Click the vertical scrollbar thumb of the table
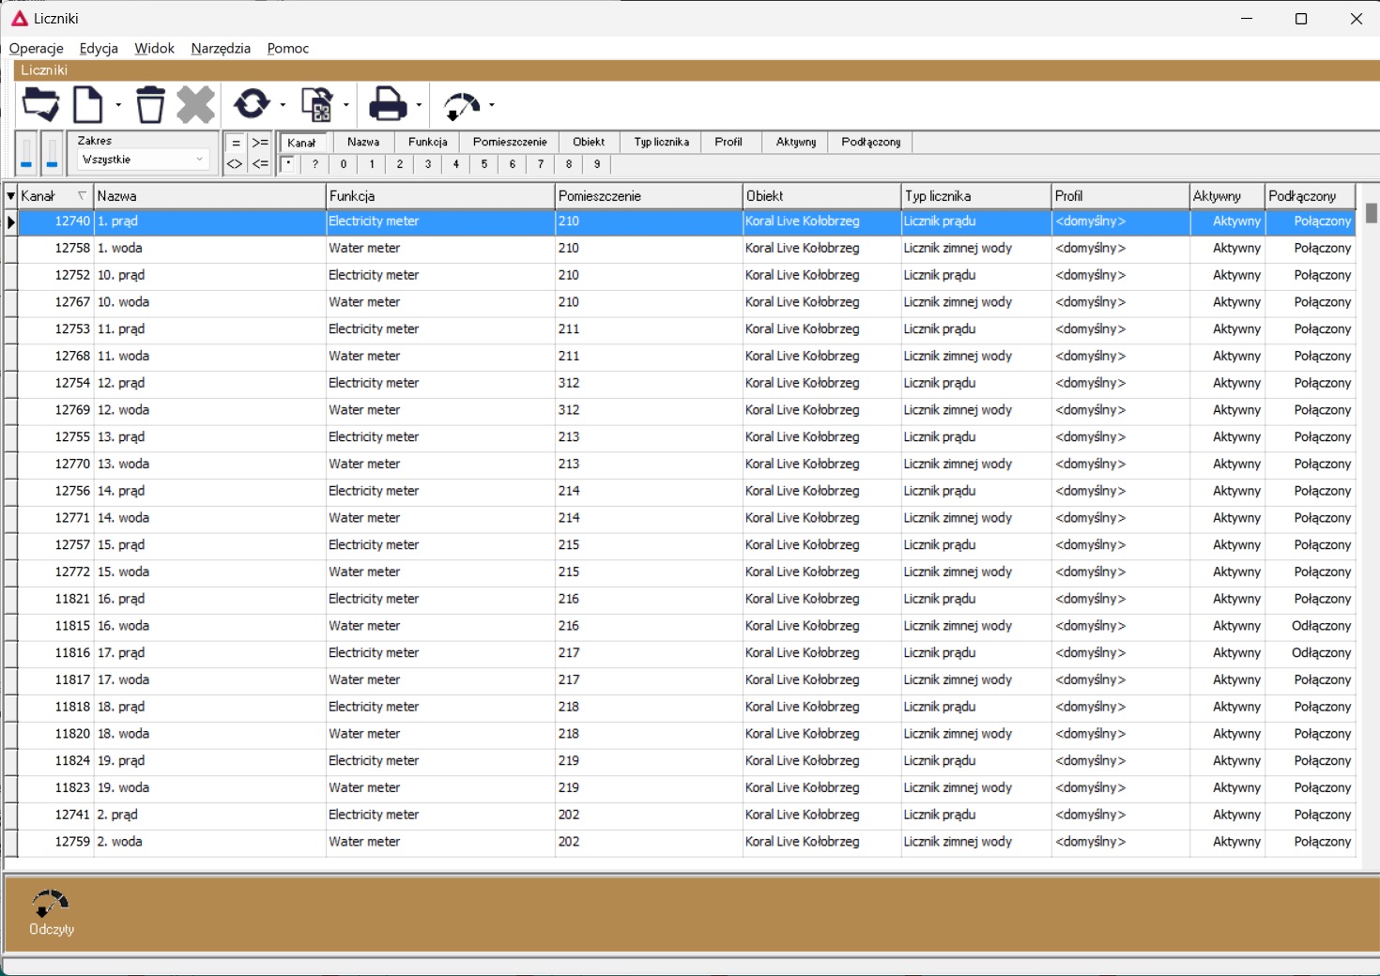The width and height of the screenshot is (1380, 976). coord(1372,213)
